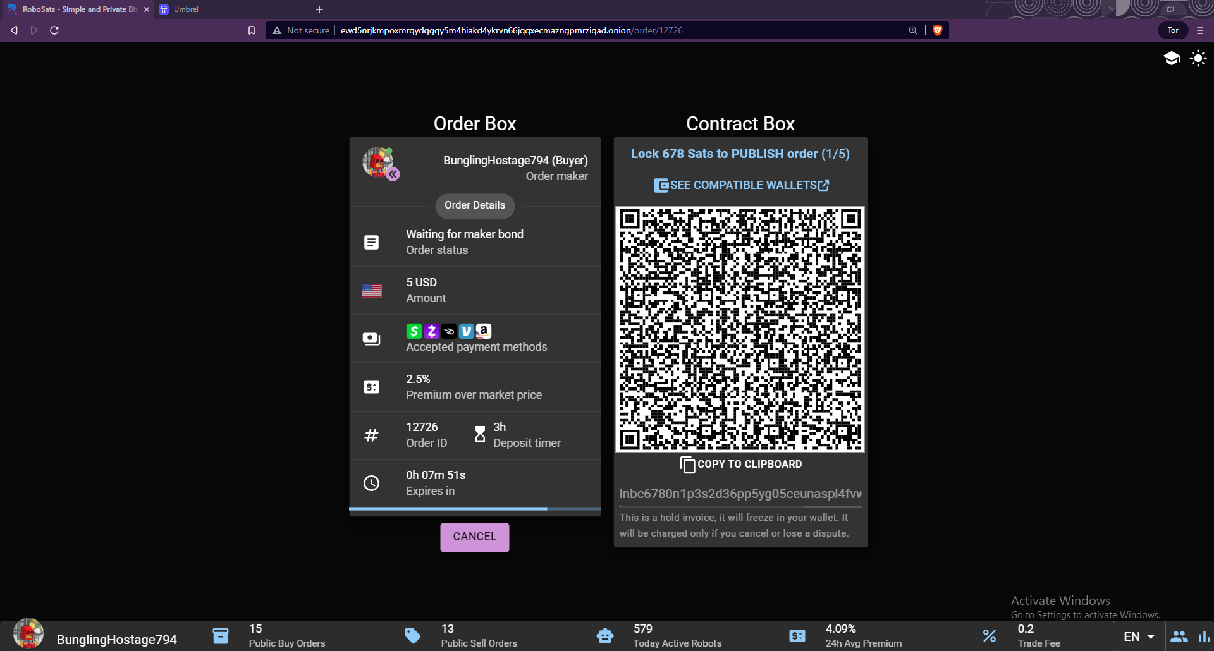Screen dimensions: 1214x651
Task: Click the graduation cap learn icon
Action: click(x=1172, y=59)
